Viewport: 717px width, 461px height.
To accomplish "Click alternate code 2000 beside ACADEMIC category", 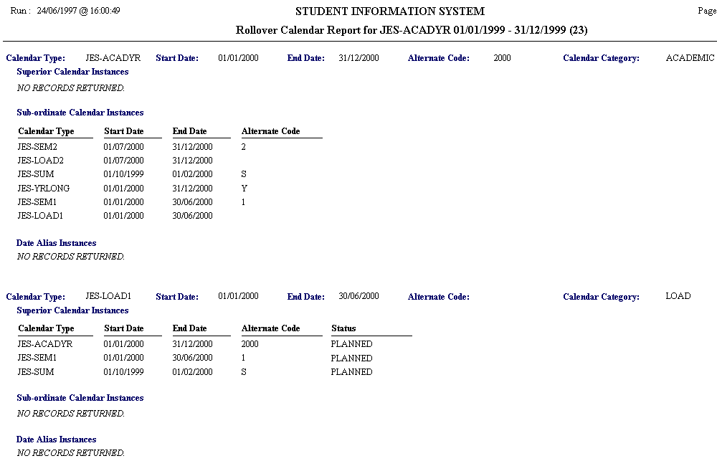I will (x=502, y=57).
